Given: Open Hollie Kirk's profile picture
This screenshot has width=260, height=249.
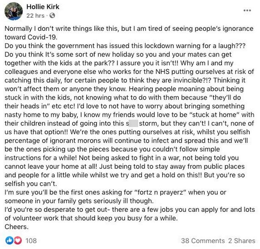Looking at the screenshot, I should pyautogui.click(x=13, y=11).
